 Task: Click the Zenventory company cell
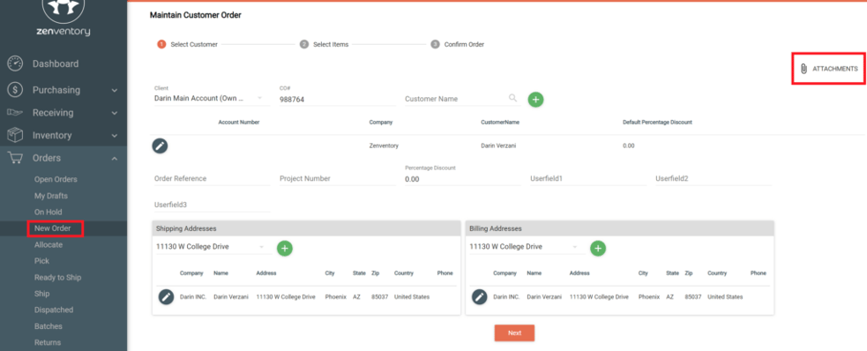384,146
